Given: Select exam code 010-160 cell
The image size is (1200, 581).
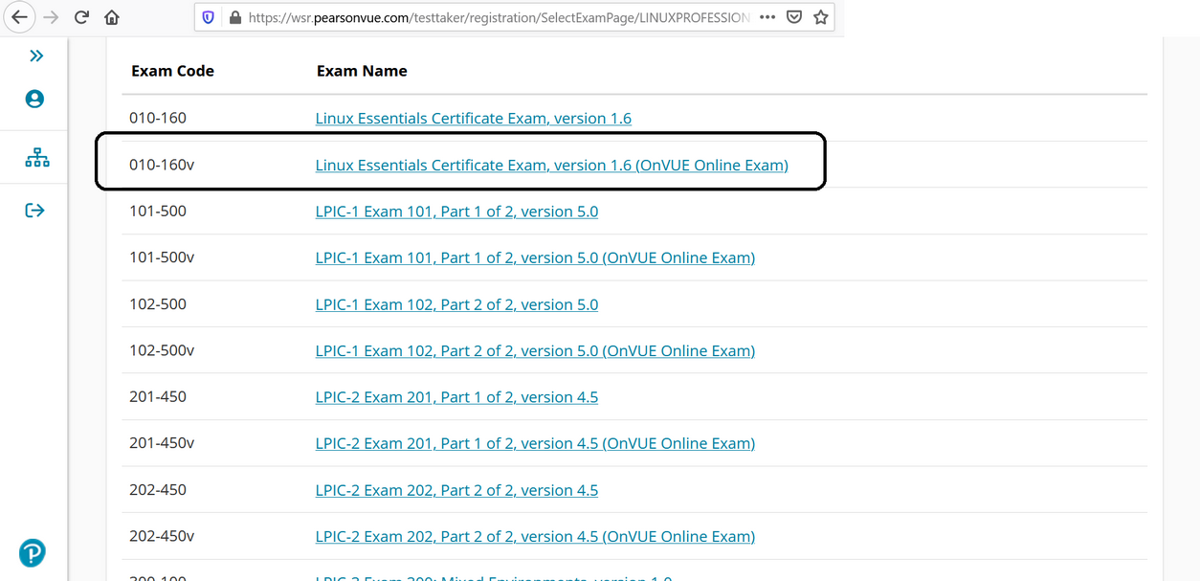Looking at the screenshot, I should click(158, 118).
